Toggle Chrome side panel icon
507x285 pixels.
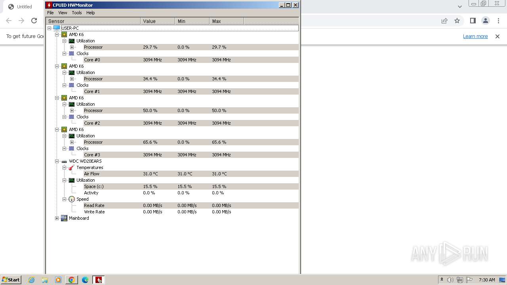(x=473, y=21)
